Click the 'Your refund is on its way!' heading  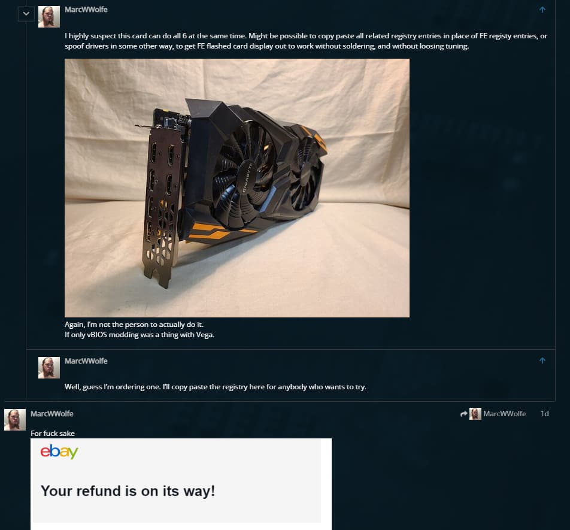pos(128,491)
